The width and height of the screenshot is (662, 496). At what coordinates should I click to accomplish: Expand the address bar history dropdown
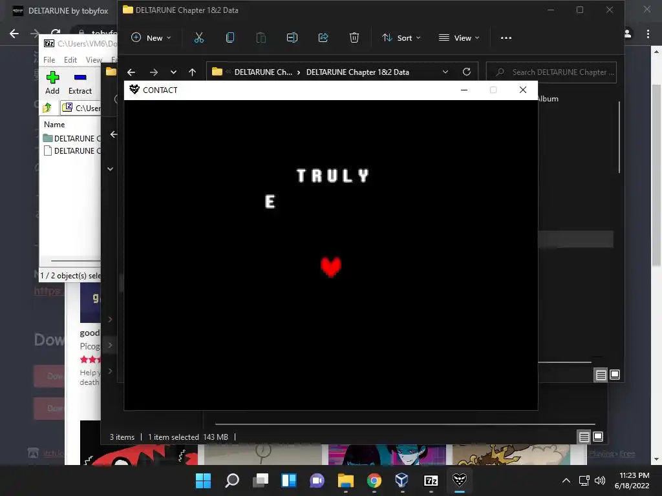pyautogui.click(x=445, y=72)
